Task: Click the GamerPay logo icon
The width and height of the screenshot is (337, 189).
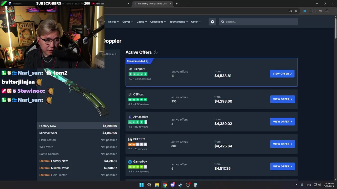Action: pos(130,162)
